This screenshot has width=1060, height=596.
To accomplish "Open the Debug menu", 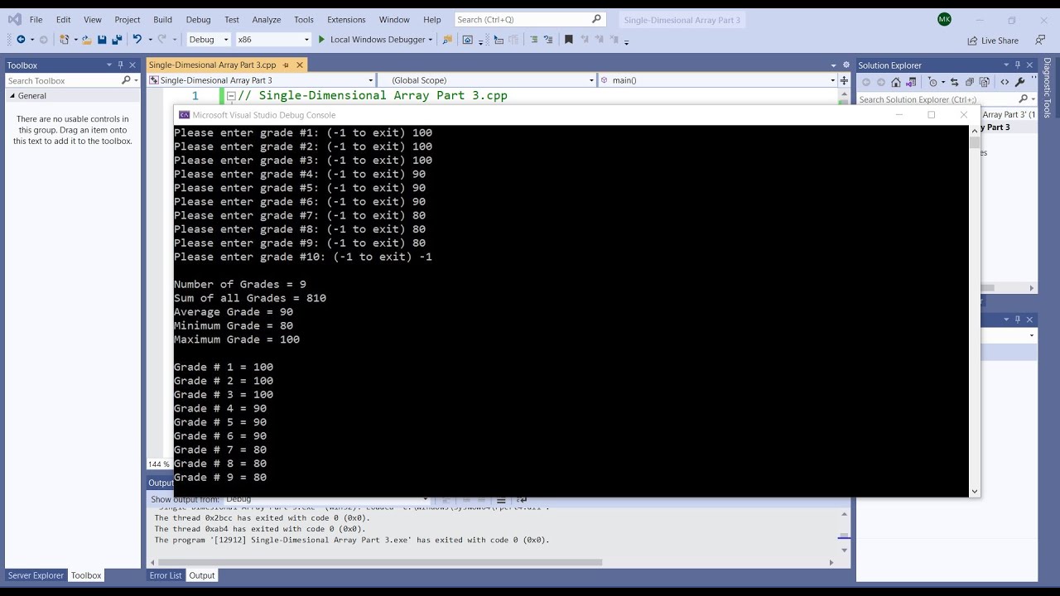I will pyautogui.click(x=198, y=19).
